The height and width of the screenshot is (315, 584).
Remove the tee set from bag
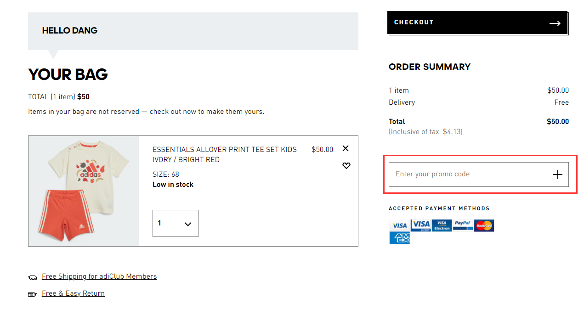[346, 148]
